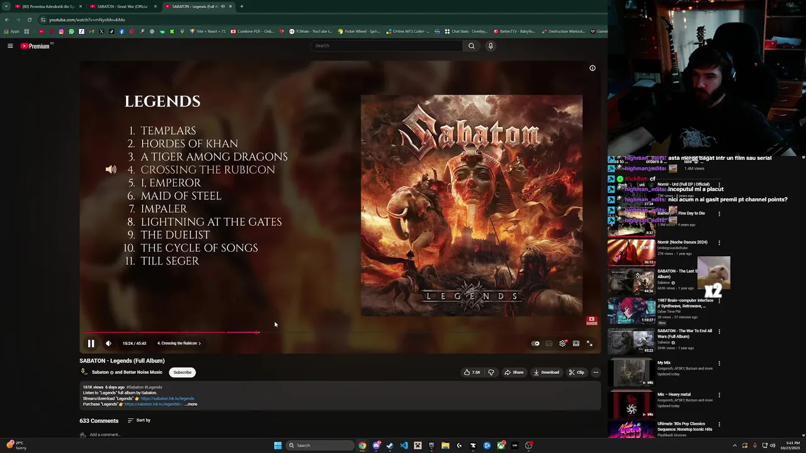806x453 pixels.
Task: Open My Mix options menu
Action: [x=719, y=364]
